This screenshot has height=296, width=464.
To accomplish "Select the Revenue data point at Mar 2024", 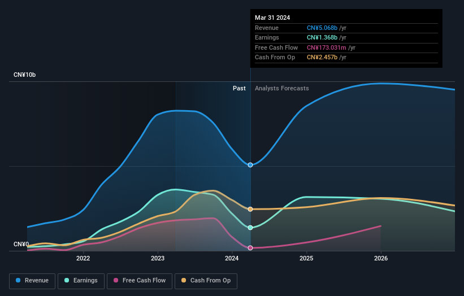I will (250, 165).
